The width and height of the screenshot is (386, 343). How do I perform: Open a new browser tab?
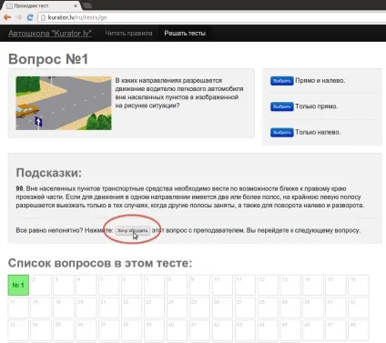tap(86, 5)
